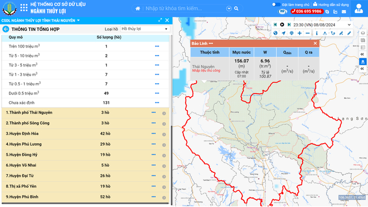Open ellipsis for Từ 1 - 3 triệu row
368x207 pixels.
pyautogui.click(x=157, y=75)
